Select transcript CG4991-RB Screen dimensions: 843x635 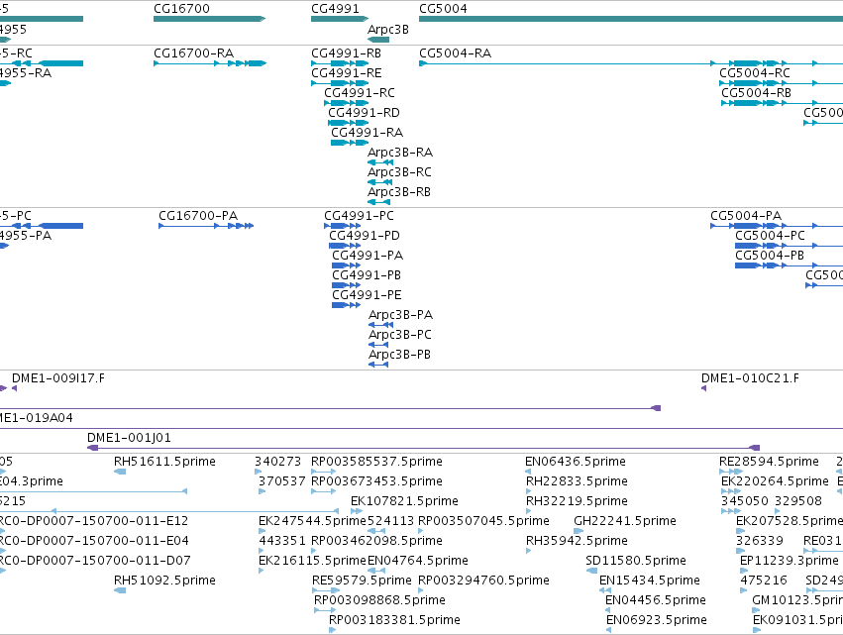[340, 63]
